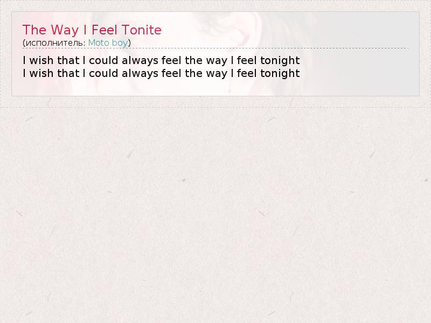
Task: Open the Moto boy performer link
Action: 108,43
